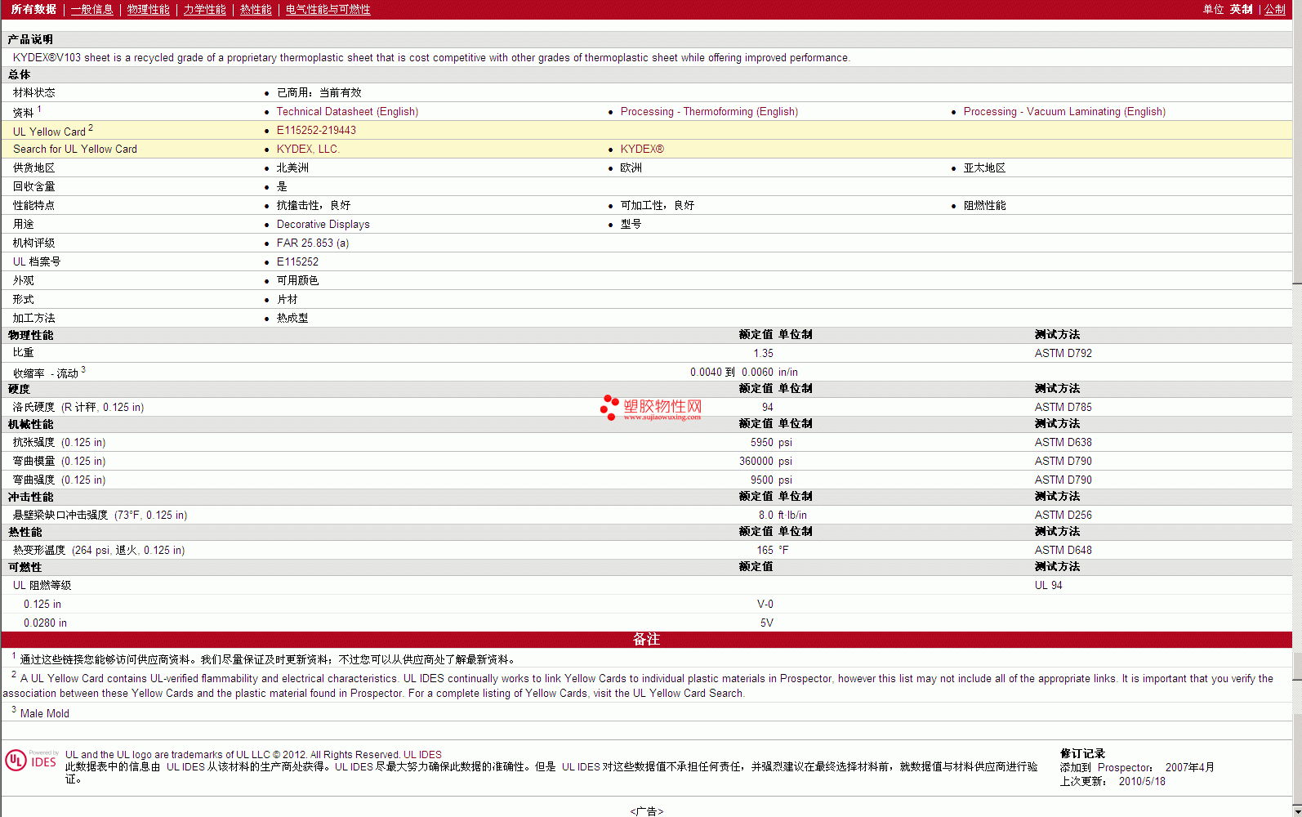Click the V-0 flame rating value

(x=765, y=605)
